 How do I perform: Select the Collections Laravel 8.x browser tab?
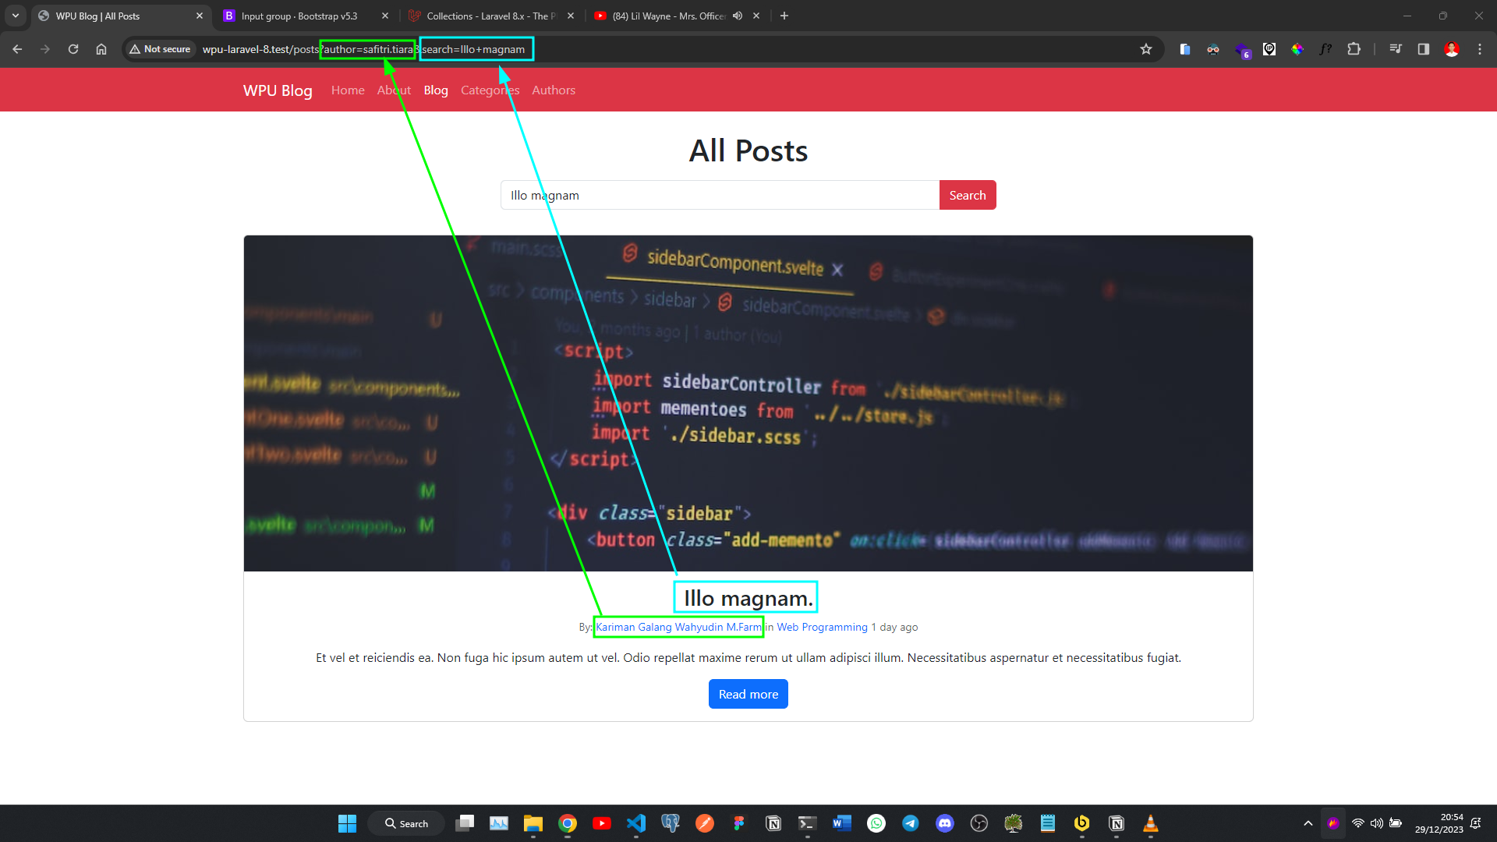(x=494, y=16)
